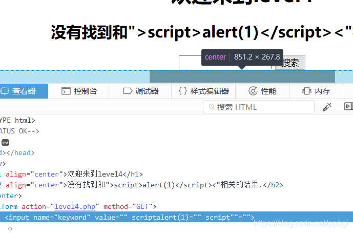Click the debugger icon beside 调试器
Image resolution: width=353 pixels, height=233 pixels.
(x=128, y=91)
